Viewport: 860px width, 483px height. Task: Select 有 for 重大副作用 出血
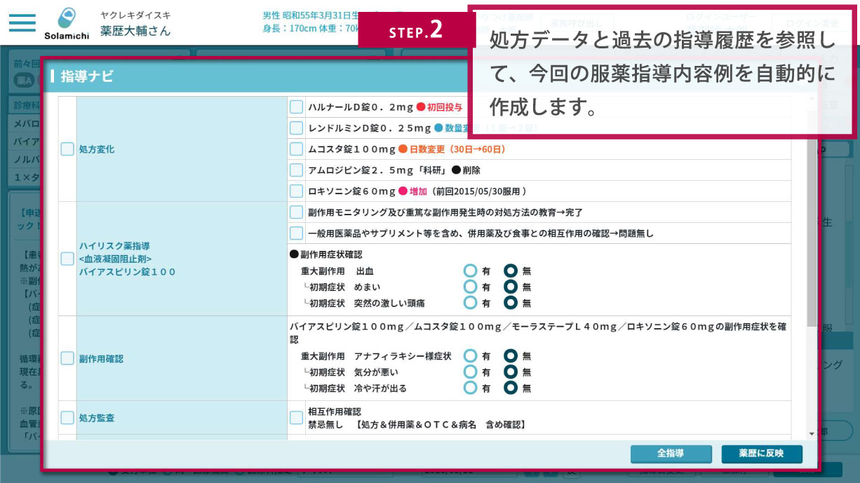click(x=470, y=271)
